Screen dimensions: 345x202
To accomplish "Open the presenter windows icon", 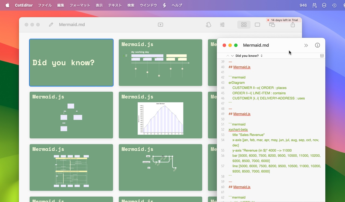I will [272, 25].
